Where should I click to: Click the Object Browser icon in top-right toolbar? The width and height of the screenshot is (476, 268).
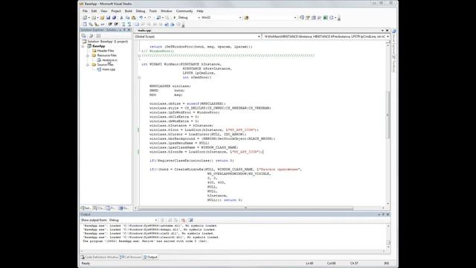pyautogui.click(x=314, y=18)
